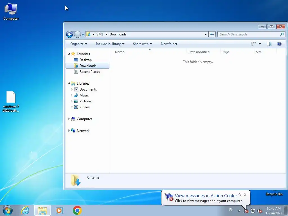Click the Action Center flag tray icon
Viewport: 288px width, 216px height.
pyautogui.click(x=246, y=211)
